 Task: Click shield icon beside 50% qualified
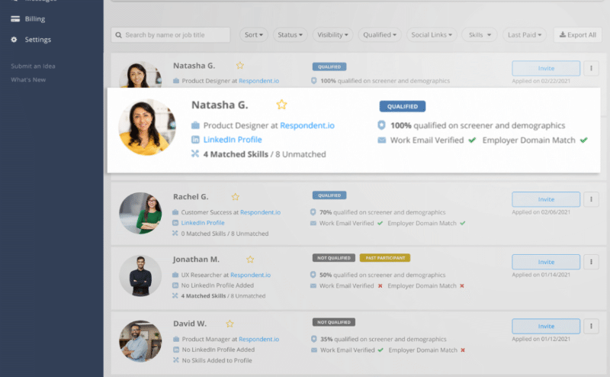313,275
